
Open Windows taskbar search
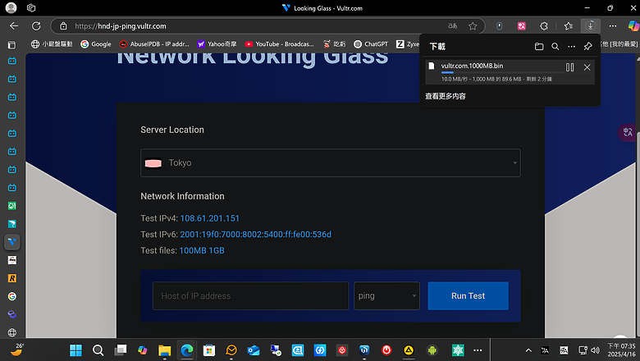click(x=98, y=350)
